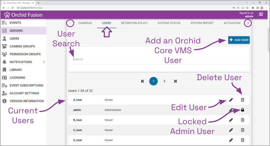Switch to the Retention Policy tab
The width and height of the screenshot is (270, 146).
[134, 23]
